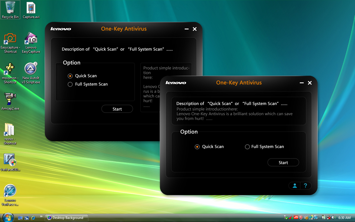355x222 pixels.
Task: Click the power plug battery tray icon
Action: [x=324, y=218]
